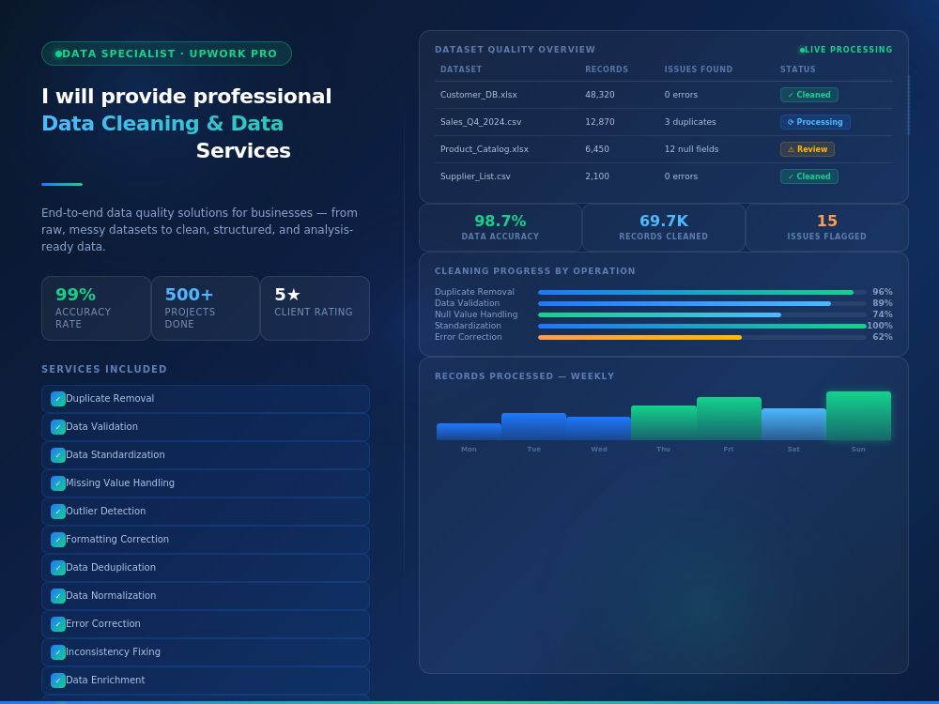This screenshot has width=939, height=704.
Task: Click the 99% Accuracy Rate card
Action: coord(96,308)
